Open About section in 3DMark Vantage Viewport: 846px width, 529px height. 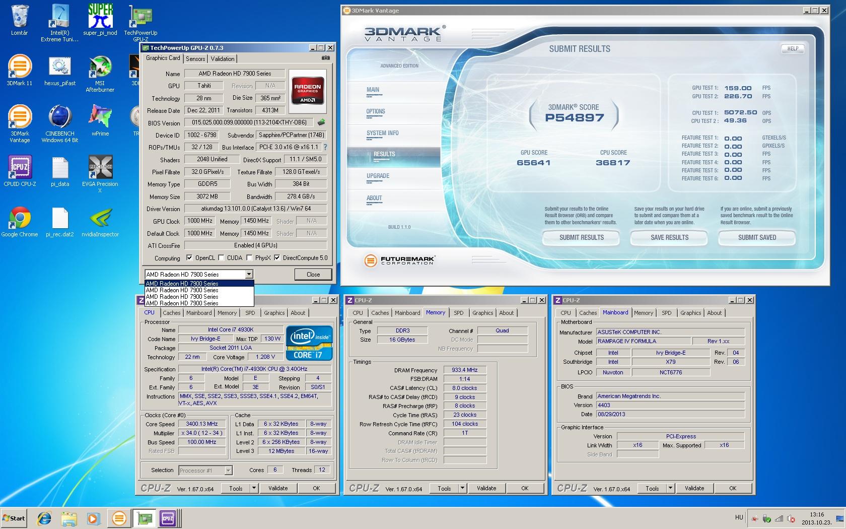click(x=374, y=198)
